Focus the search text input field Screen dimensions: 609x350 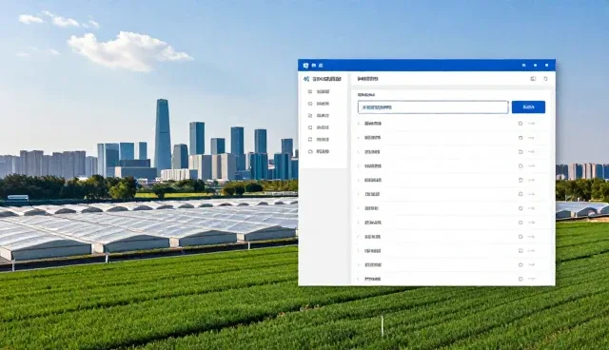tap(433, 107)
